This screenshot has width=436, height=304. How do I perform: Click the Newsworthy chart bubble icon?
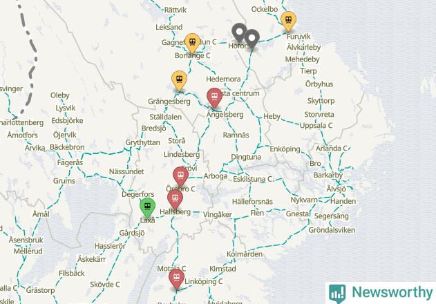pos(337,294)
